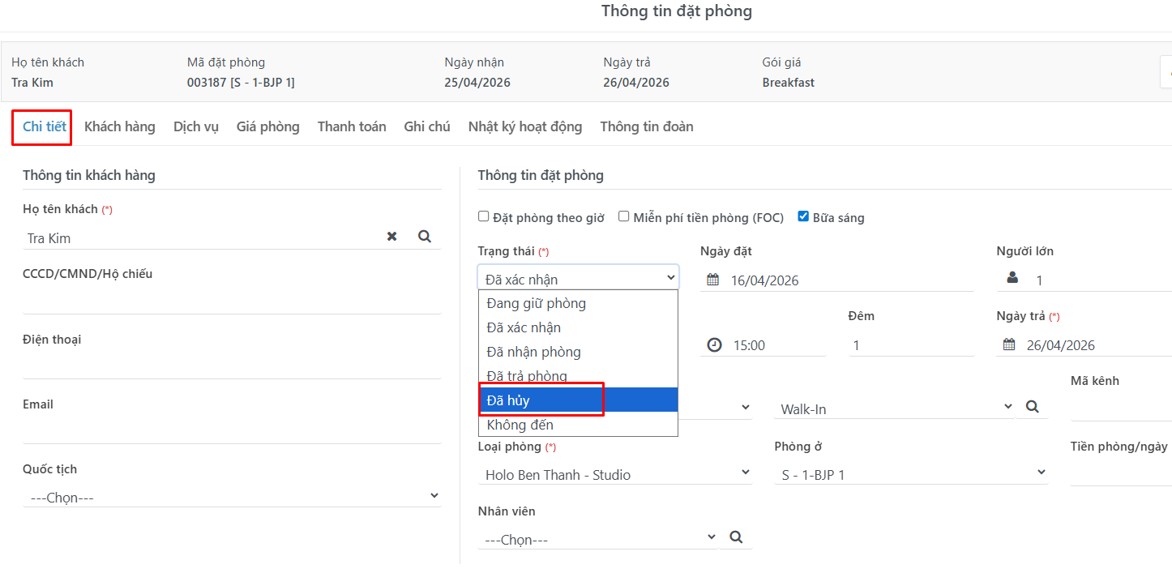The height and width of the screenshot is (573, 1172).
Task: Click the Mã kênh input field
Action: [x=1121, y=408]
